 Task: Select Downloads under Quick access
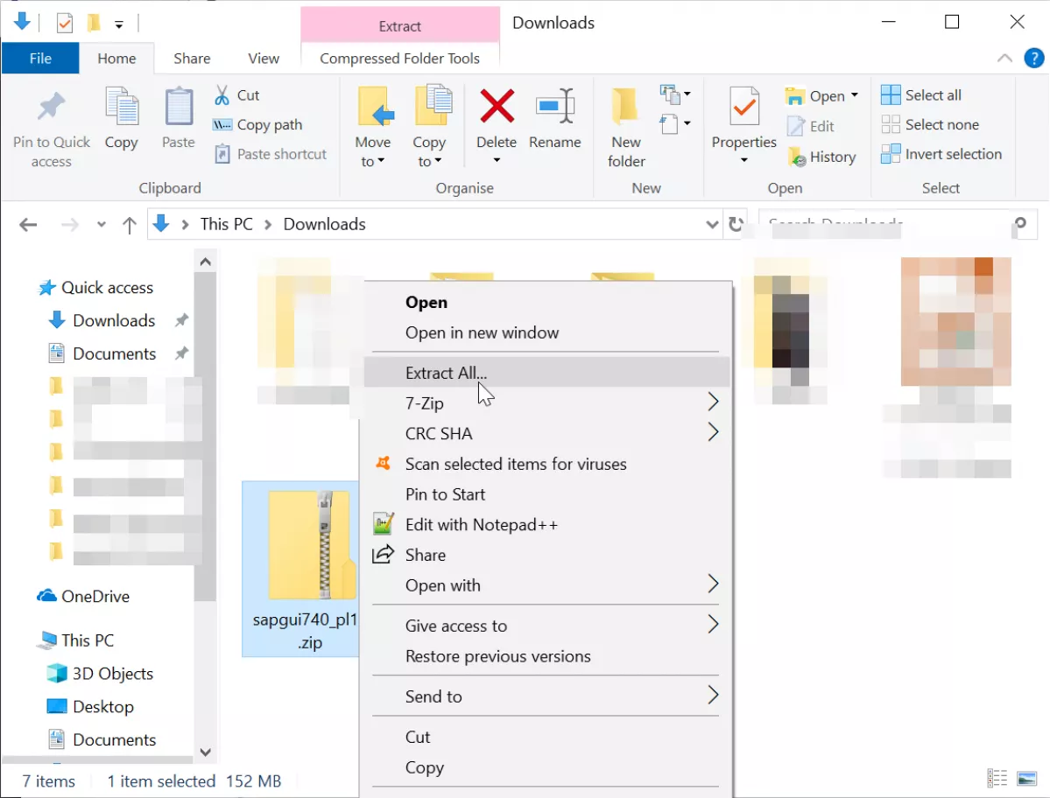coord(114,320)
